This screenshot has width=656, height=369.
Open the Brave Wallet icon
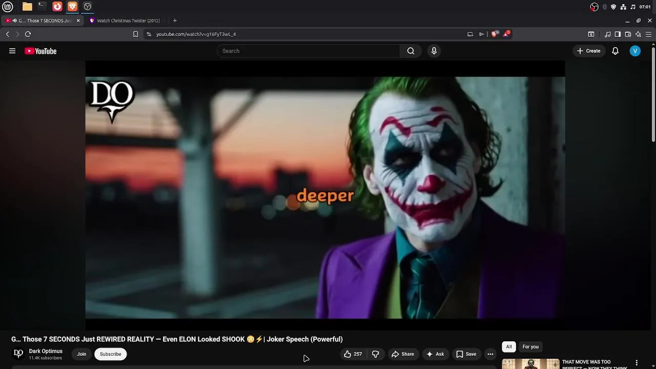pos(628,34)
